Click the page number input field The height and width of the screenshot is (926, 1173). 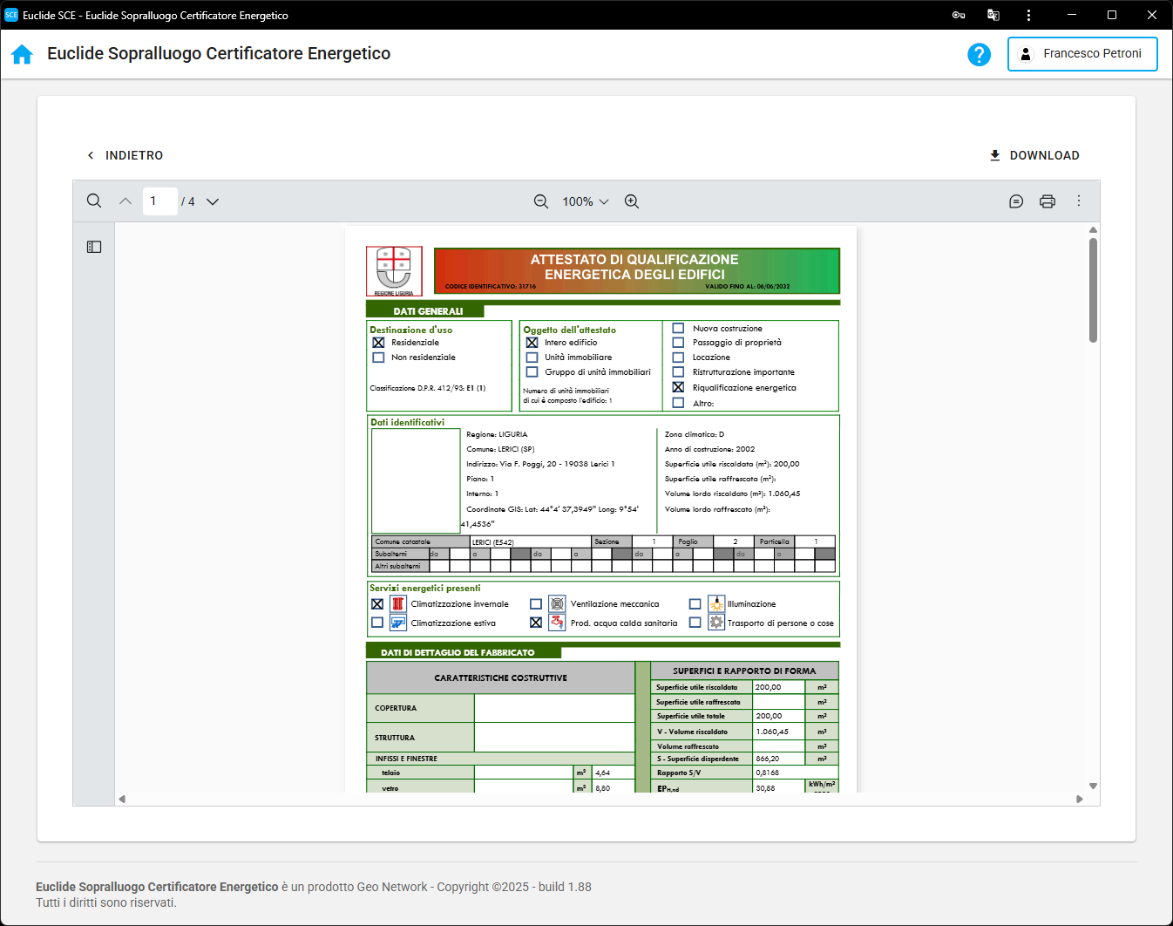[x=159, y=201]
